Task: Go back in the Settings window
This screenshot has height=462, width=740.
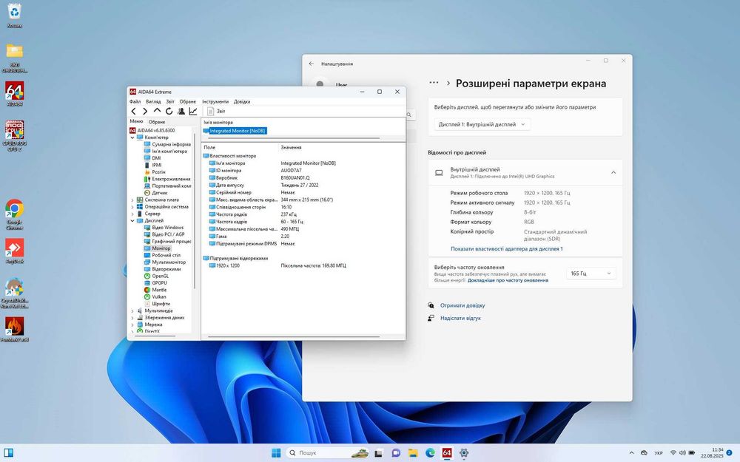Action: [x=311, y=64]
